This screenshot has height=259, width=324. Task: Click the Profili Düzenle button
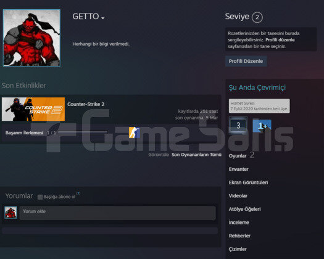(246, 61)
